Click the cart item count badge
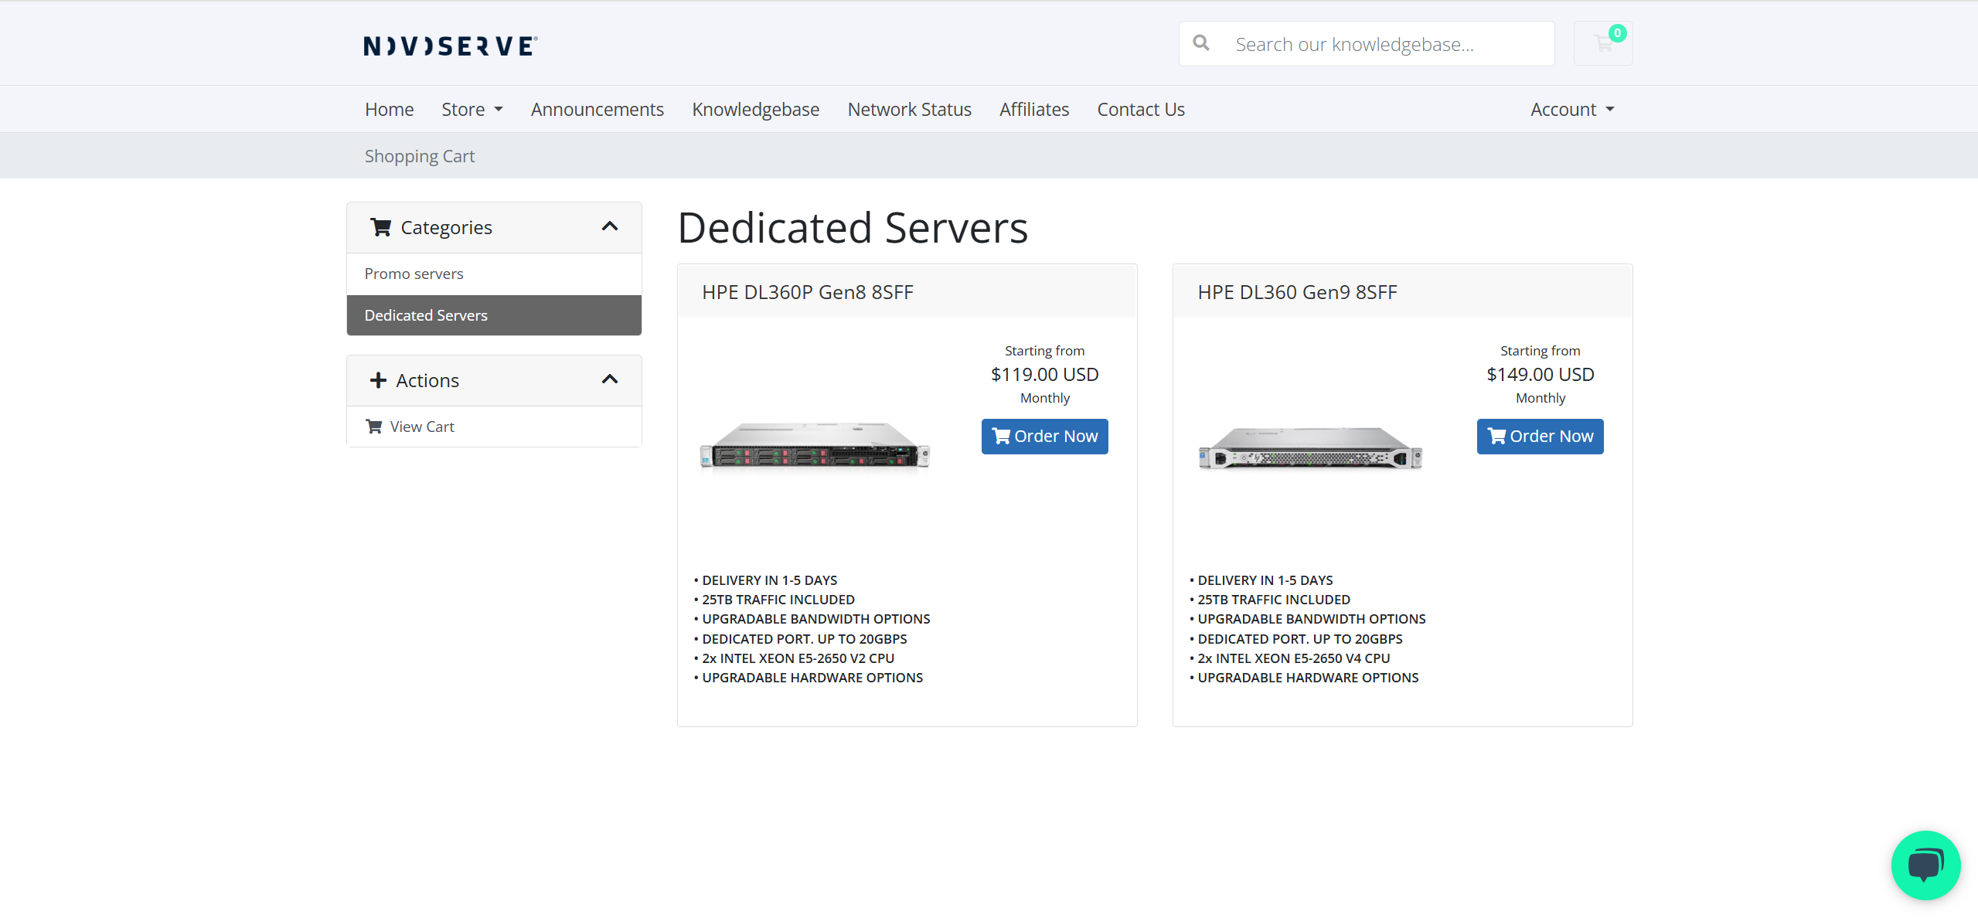 click(1617, 33)
